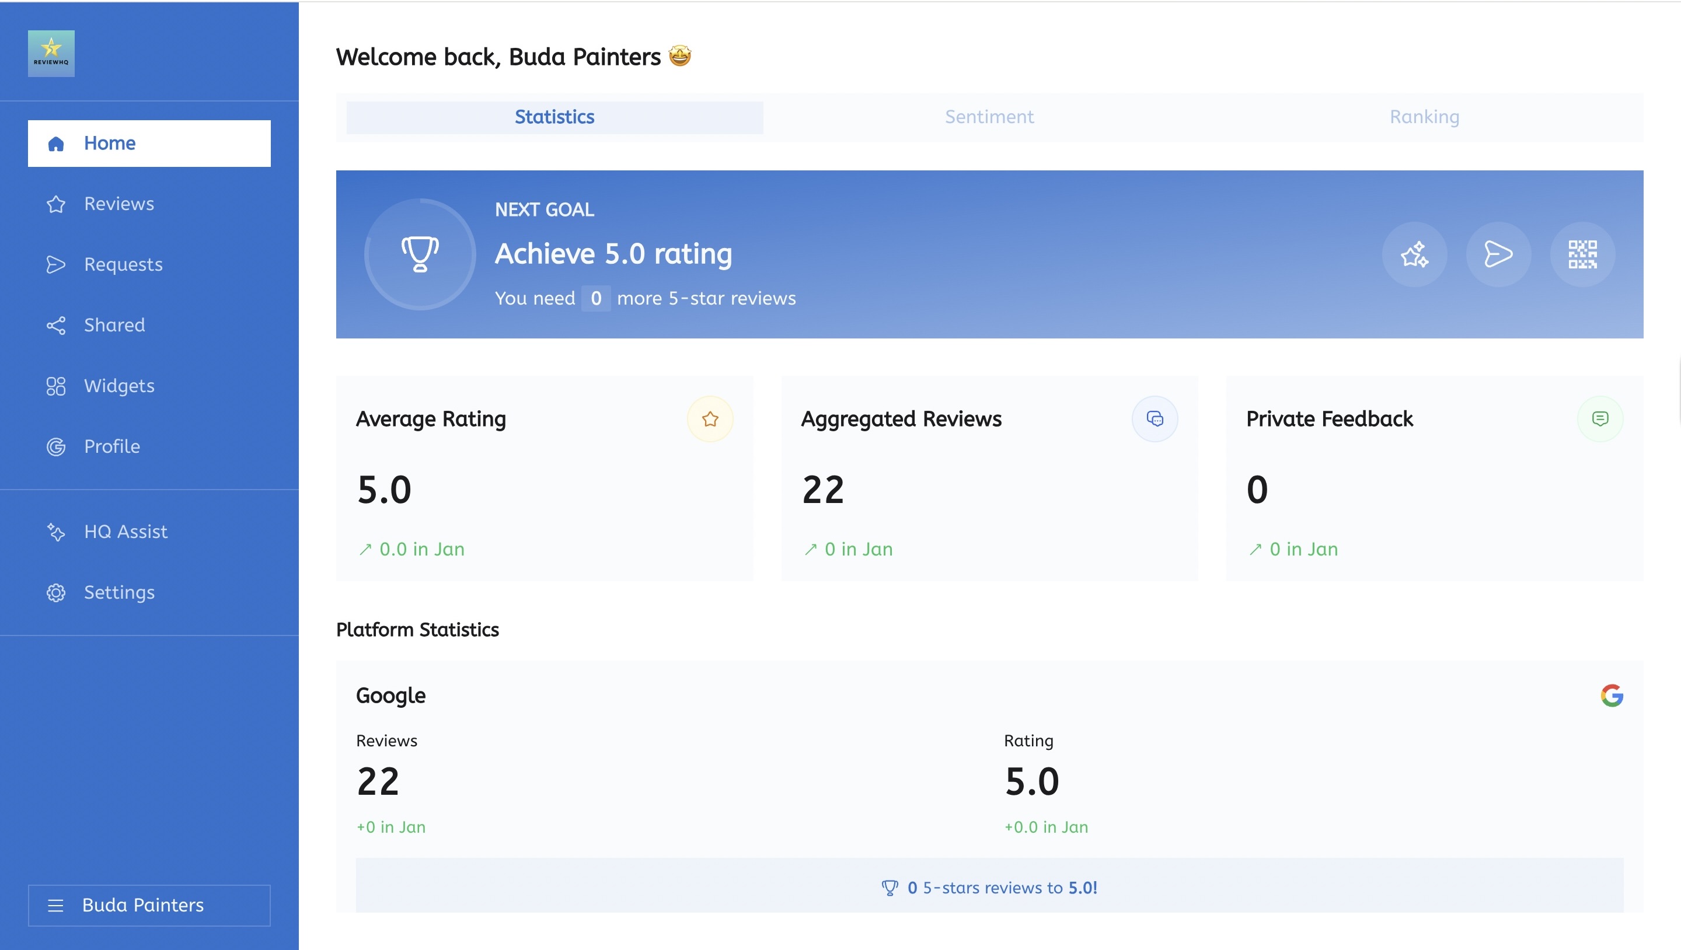The width and height of the screenshot is (1681, 950).
Task: Open the Profile section
Action: coord(112,446)
